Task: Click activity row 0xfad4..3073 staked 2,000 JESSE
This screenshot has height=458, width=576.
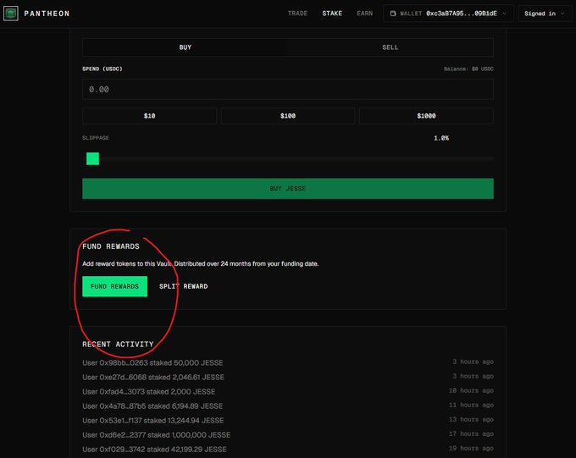Action: coord(288,391)
